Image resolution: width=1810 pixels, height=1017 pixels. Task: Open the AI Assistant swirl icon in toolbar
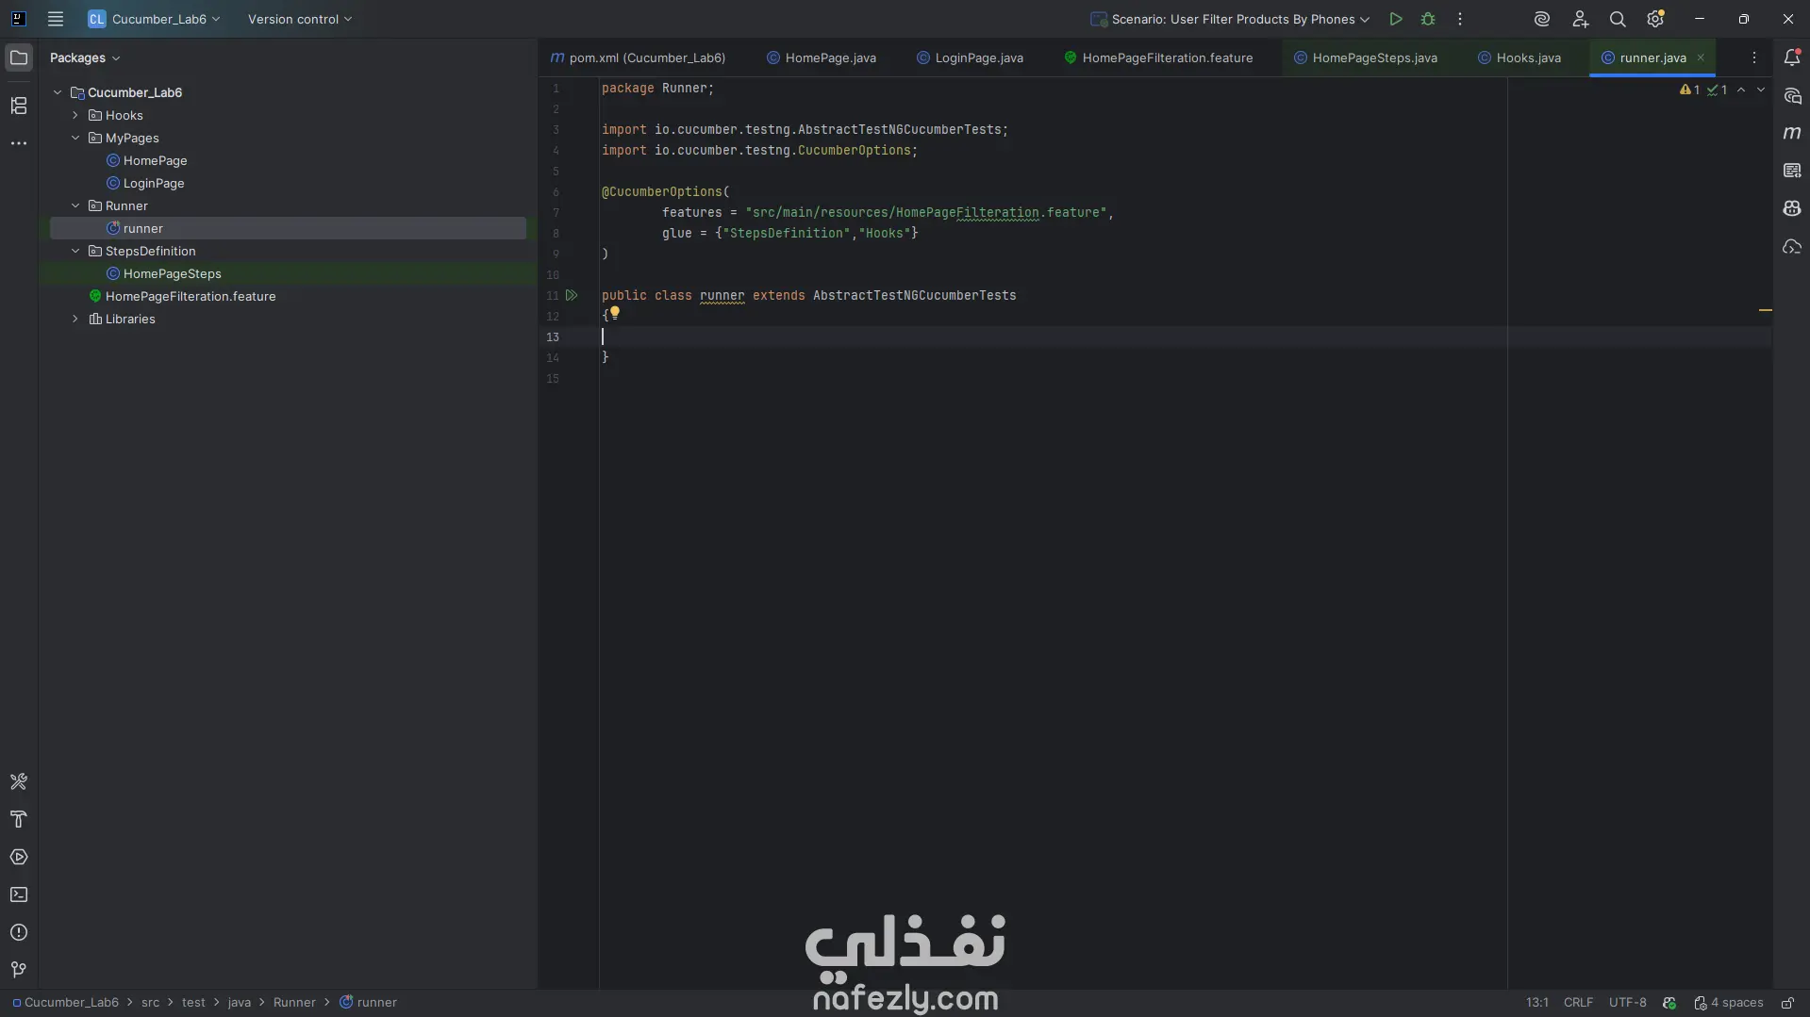(1542, 19)
